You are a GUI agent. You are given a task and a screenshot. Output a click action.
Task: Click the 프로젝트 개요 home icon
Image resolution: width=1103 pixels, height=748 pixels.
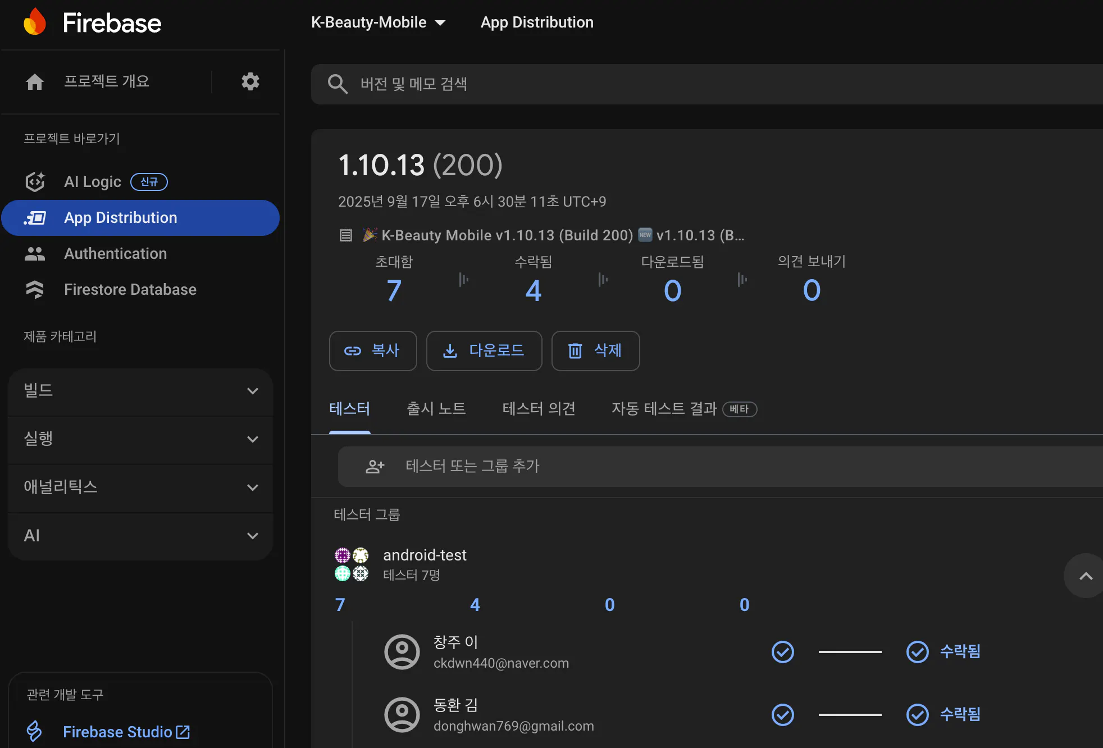35,81
